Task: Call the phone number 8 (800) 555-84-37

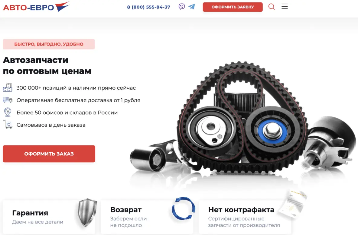Action: click(149, 7)
